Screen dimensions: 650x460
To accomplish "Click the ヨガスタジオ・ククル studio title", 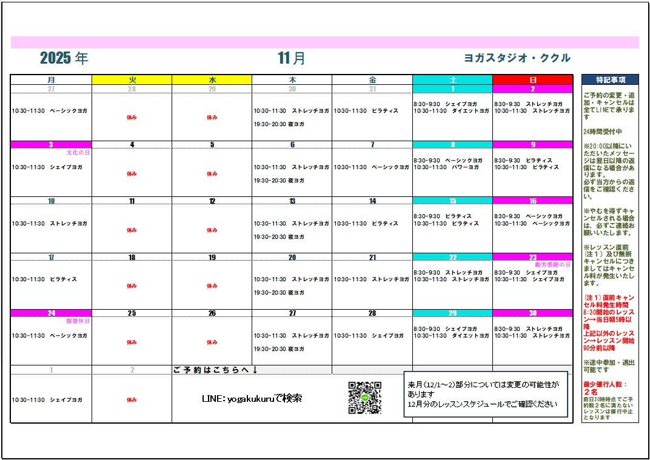I will point(517,58).
